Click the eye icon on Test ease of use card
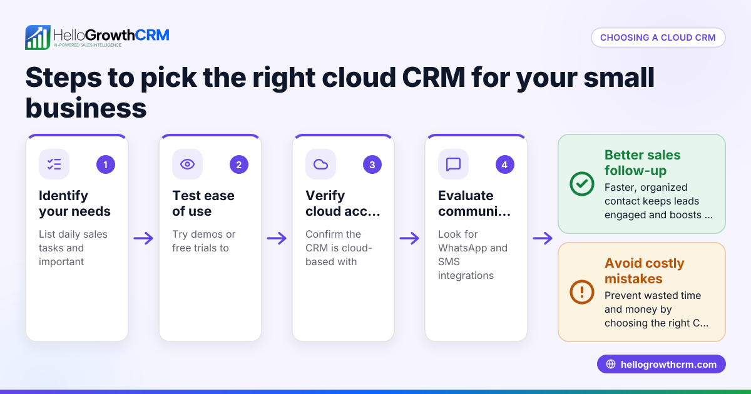This screenshot has height=394, width=751. 187,164
